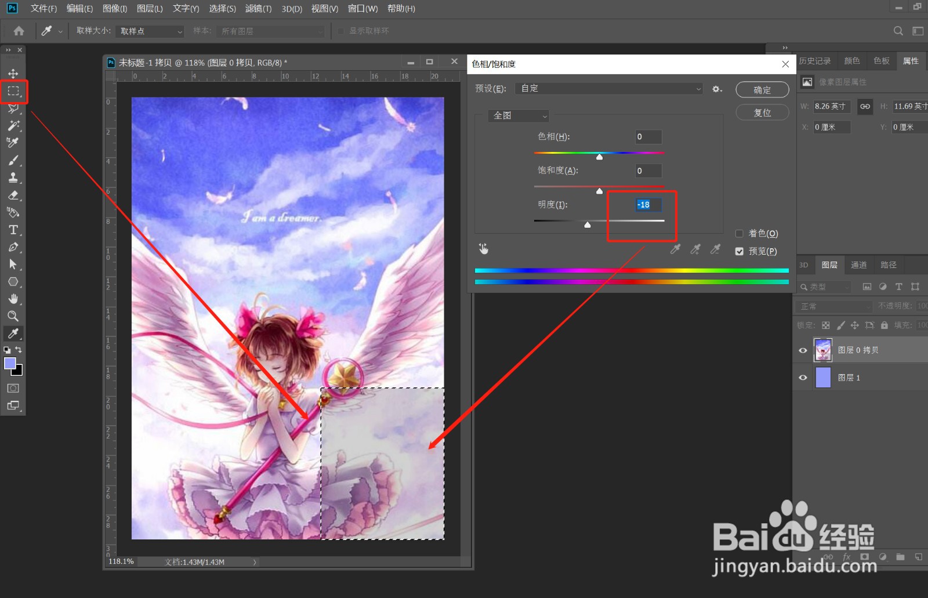The height and width of the screenshot is (598, 928).
Task: Select the Path Selection tool
Action: [13, 264]
